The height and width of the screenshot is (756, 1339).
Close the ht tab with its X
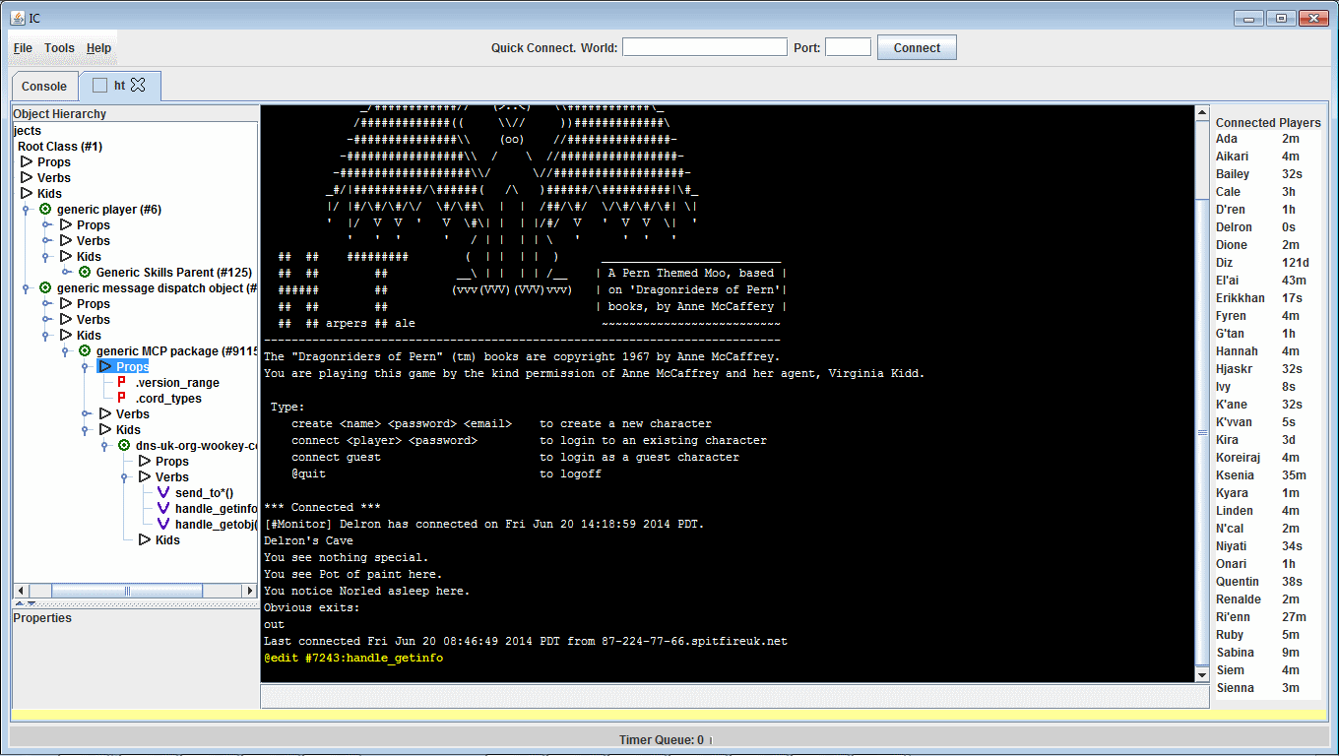[137, 85]
